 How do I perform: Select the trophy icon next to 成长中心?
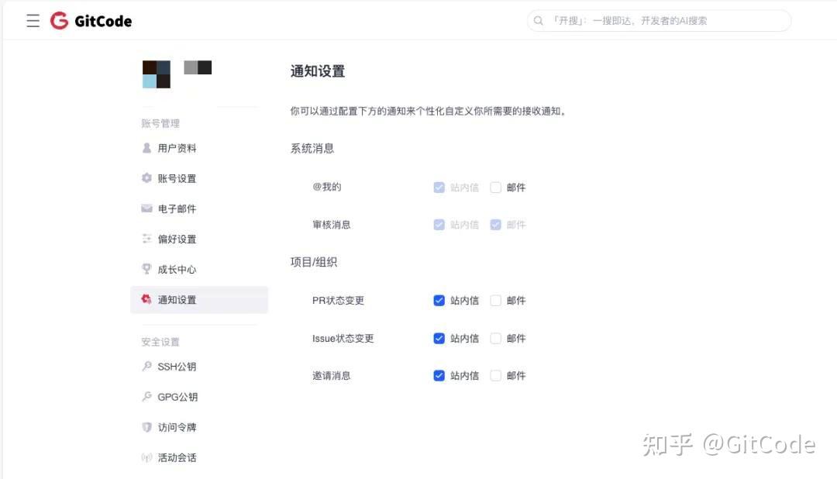pos(147,269)
